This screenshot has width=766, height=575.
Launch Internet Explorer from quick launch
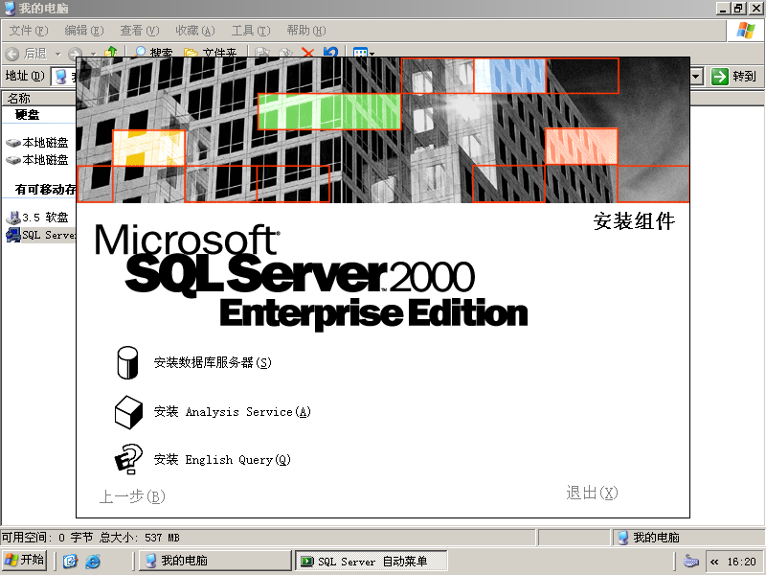coord(93,561)
